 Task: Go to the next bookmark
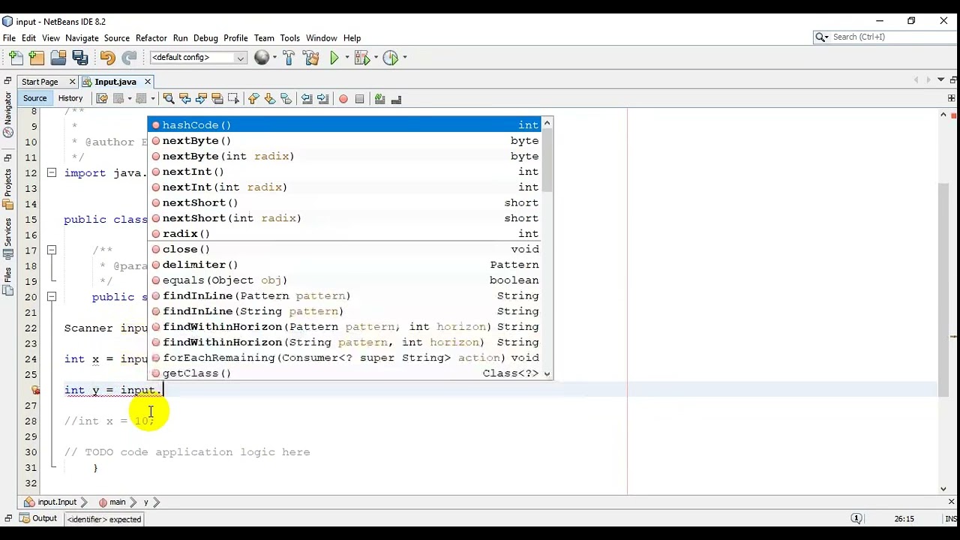269,98
